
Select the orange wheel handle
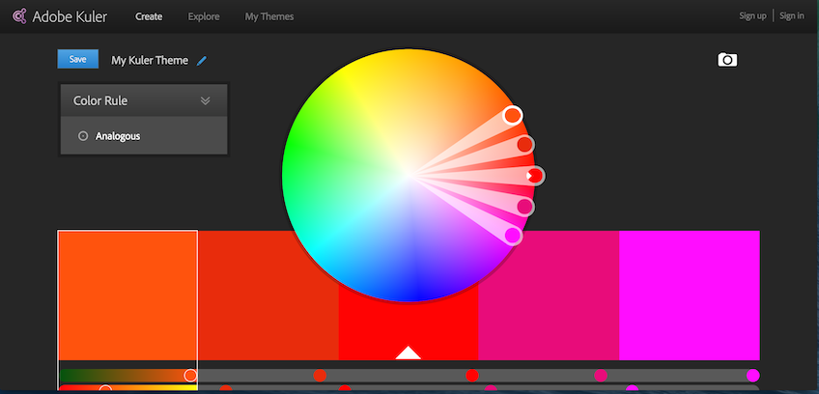[513, 115]
